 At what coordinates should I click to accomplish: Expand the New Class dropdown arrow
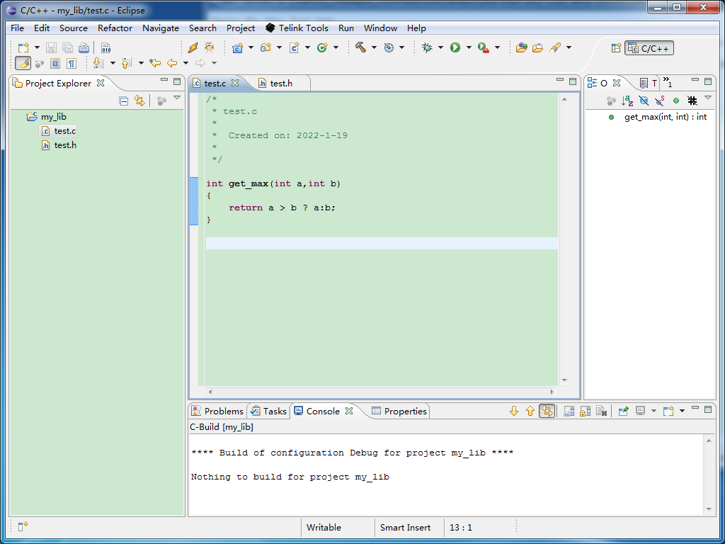coord(336,47)
